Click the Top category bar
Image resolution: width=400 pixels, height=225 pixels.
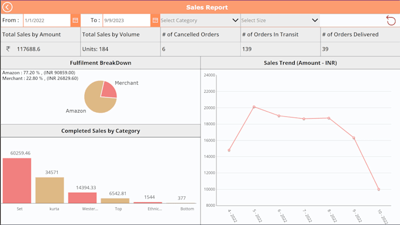tap(115, 201)
